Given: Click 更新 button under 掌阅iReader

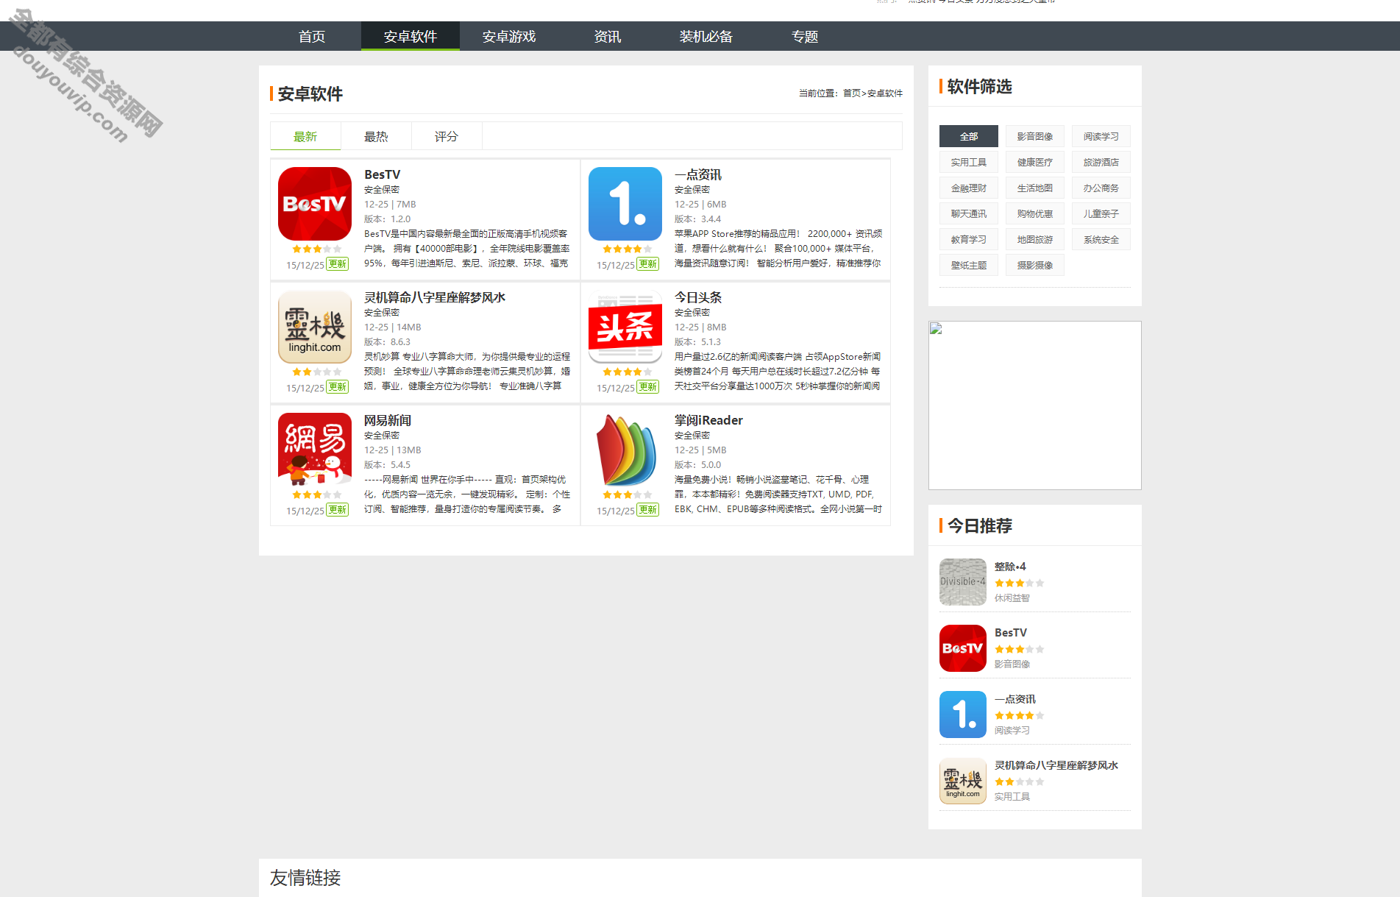Looking at the screenshot, I should 648,510.
